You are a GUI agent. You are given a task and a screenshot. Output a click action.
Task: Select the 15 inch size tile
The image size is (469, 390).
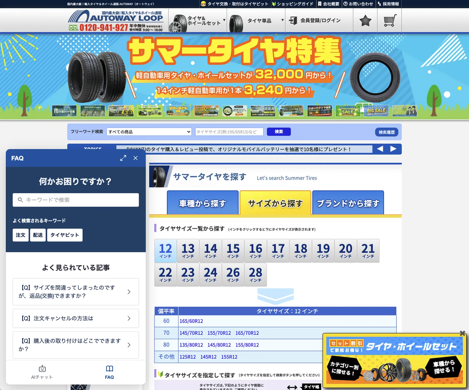point(233,251)
